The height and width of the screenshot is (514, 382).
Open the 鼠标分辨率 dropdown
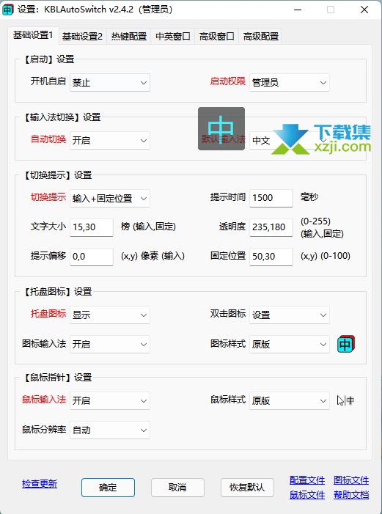(x=110, y=430)
